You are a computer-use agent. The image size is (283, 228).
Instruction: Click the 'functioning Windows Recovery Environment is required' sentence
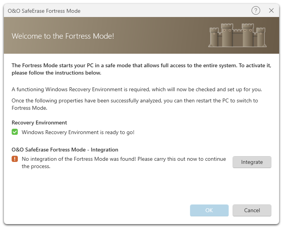(x=136, y=89)
